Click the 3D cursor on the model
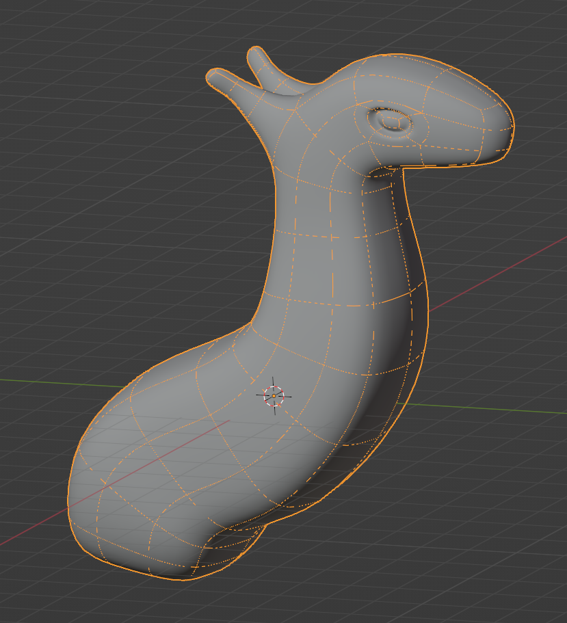567x623 pixels. click(x=274, y=395)
